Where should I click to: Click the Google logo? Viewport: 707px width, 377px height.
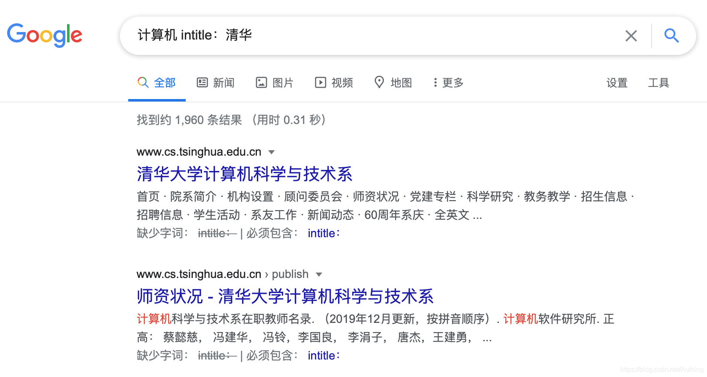tap(45, 35)
